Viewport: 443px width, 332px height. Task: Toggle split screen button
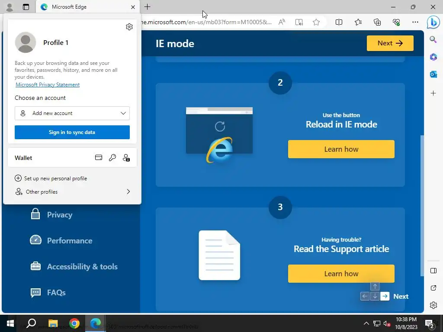(x=339, y=22)
